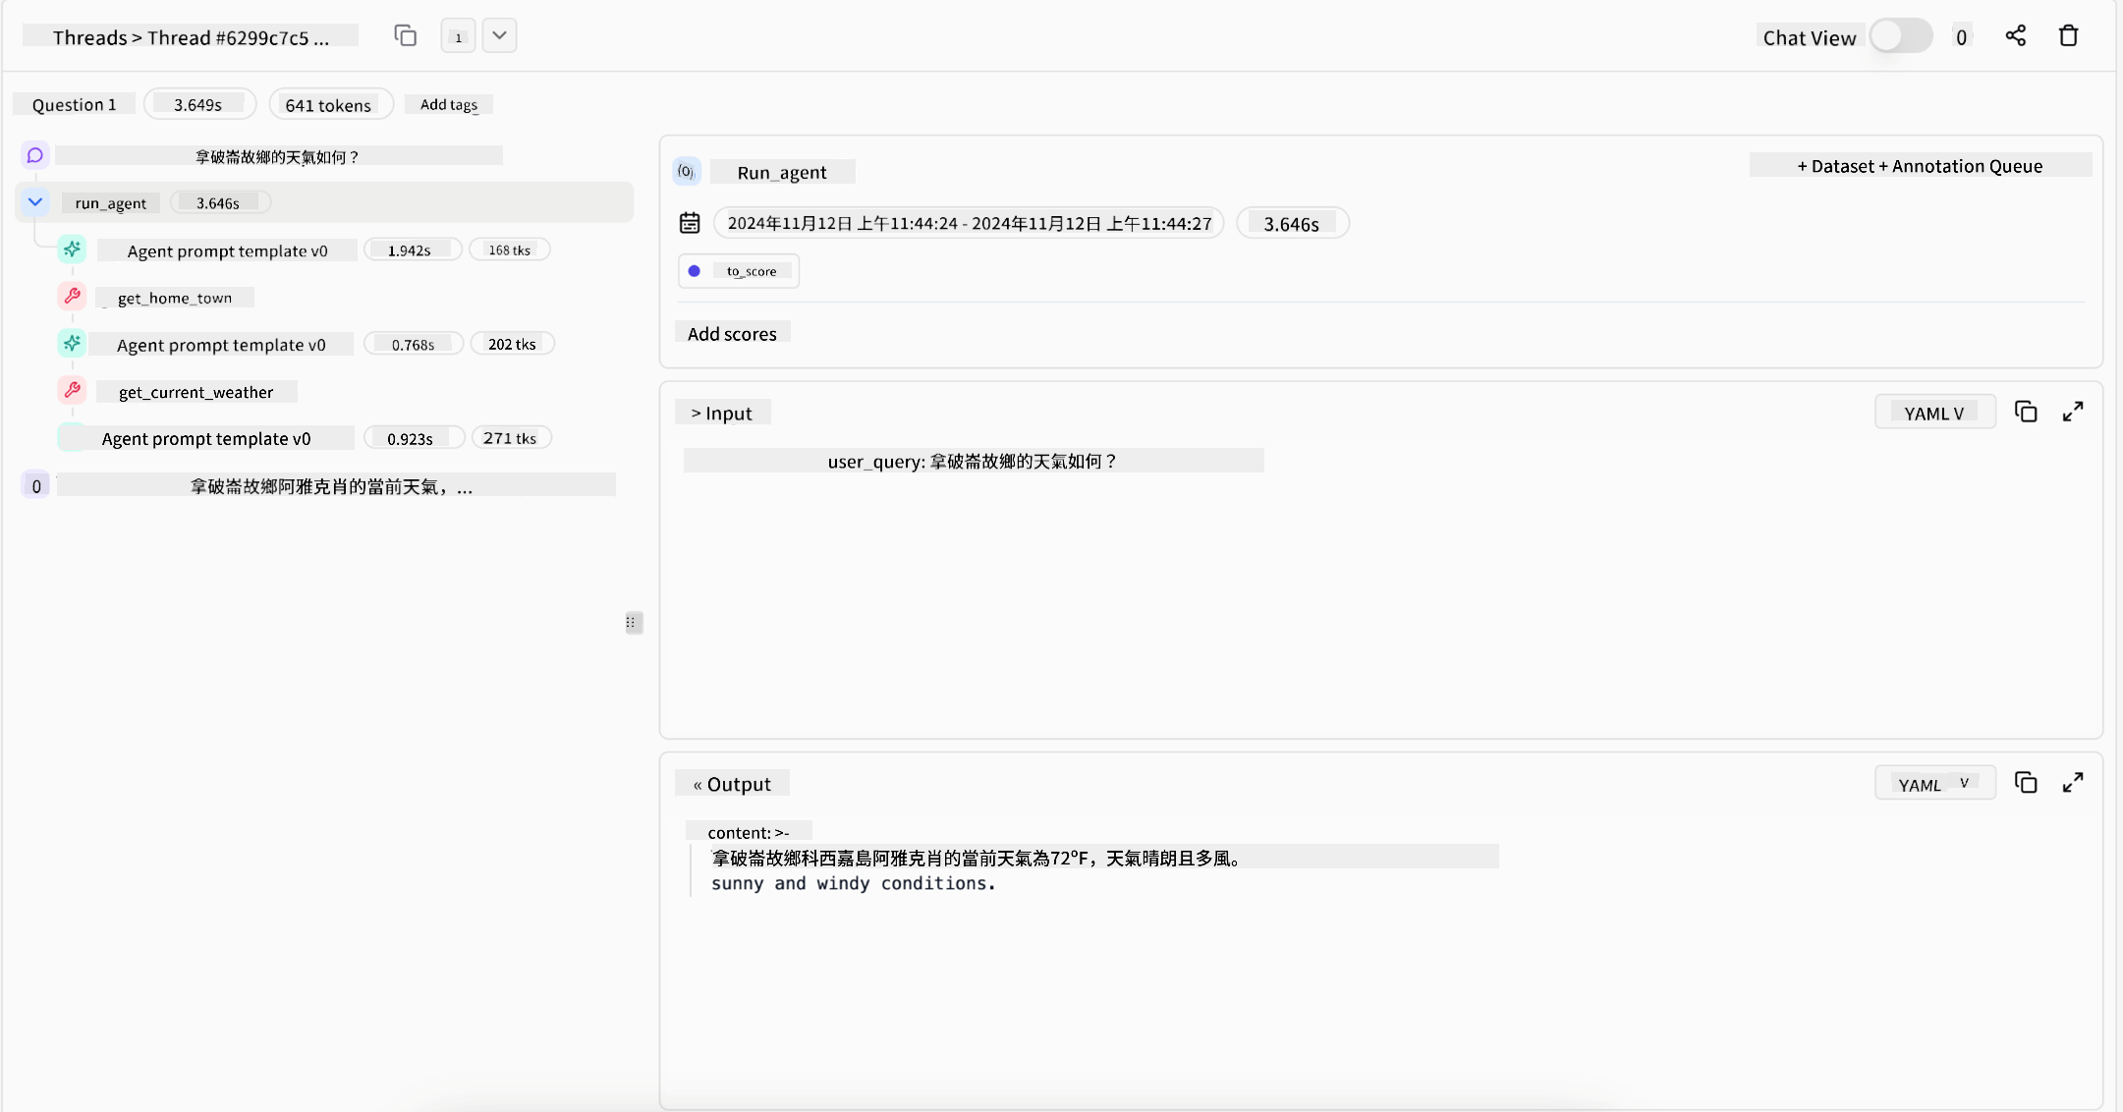Add run to Dataset + Annotation Queue
This screenshot has width=2123, height=1112.
[x=1920, y=166]
